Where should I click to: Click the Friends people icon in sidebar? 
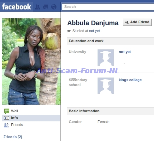pyautogui.click(x=7, y=125)
